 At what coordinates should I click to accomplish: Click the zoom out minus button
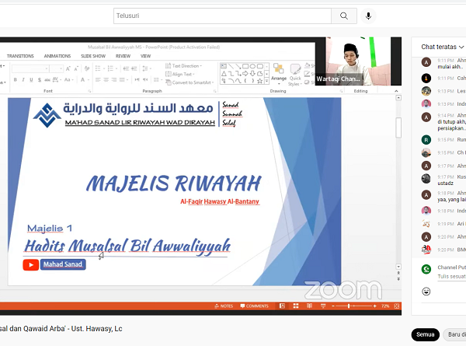pyautogui.click(x=333, y=306)
